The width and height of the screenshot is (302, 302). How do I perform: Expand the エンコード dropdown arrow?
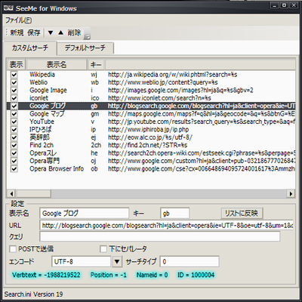(117, 262)
